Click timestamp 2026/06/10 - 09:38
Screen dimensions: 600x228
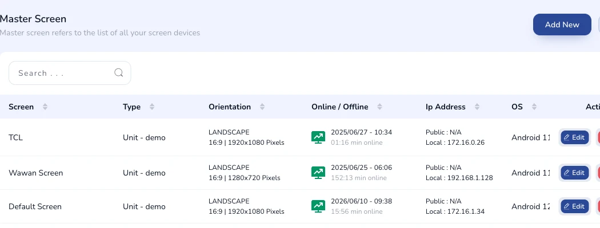coord(361,201)
